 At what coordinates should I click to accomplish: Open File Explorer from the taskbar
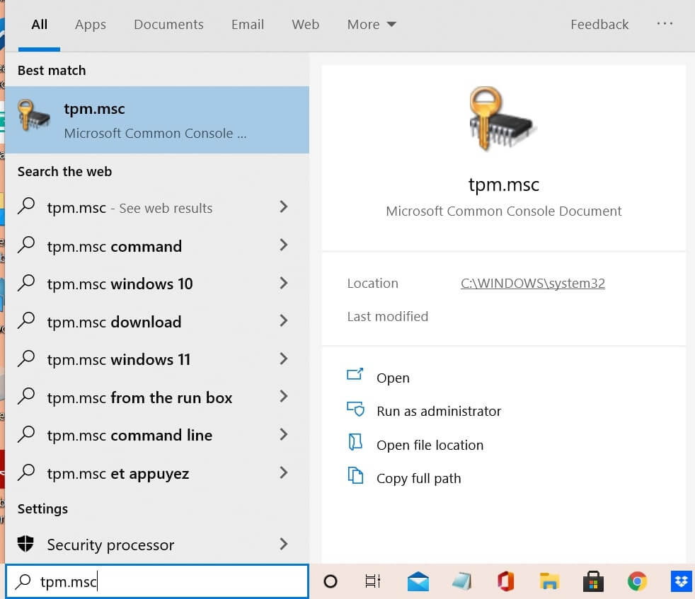[x=549, y=581]
